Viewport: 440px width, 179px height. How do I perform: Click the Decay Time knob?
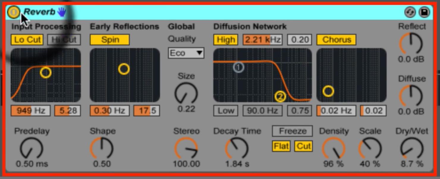tap(237, 148)
